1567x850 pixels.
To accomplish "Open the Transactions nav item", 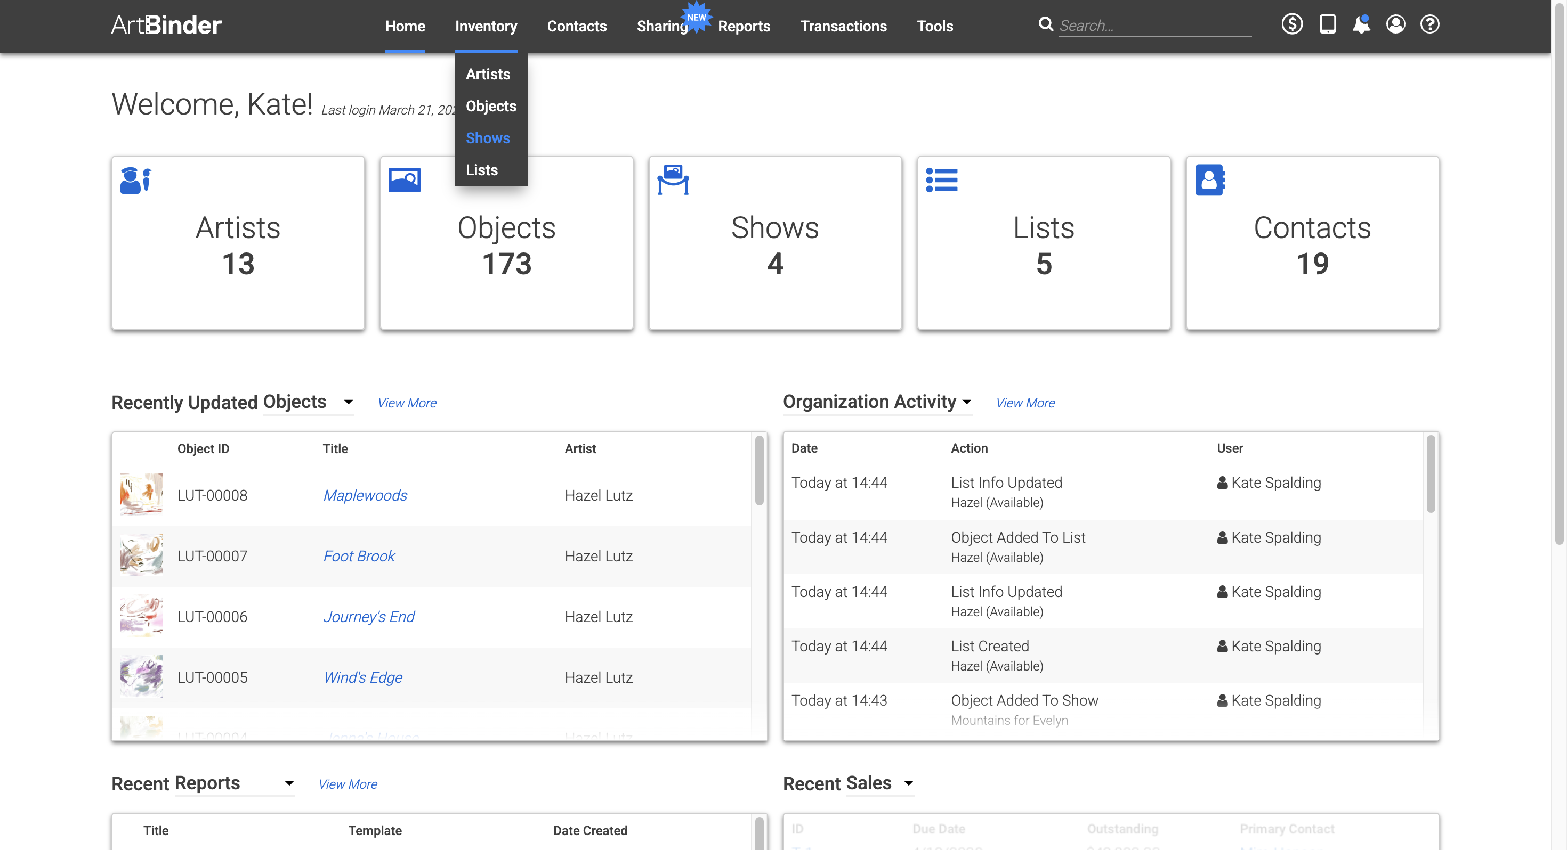I will pos(843,26).
